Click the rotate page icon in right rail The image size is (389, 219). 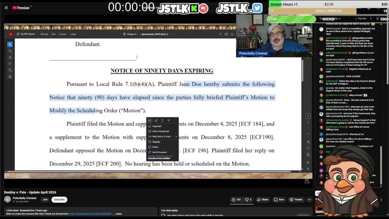pyautogui.click(x=308, y=148)
